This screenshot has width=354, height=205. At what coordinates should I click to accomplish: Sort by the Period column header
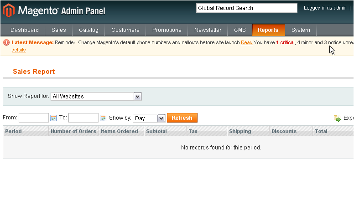[x=14, y=131]
